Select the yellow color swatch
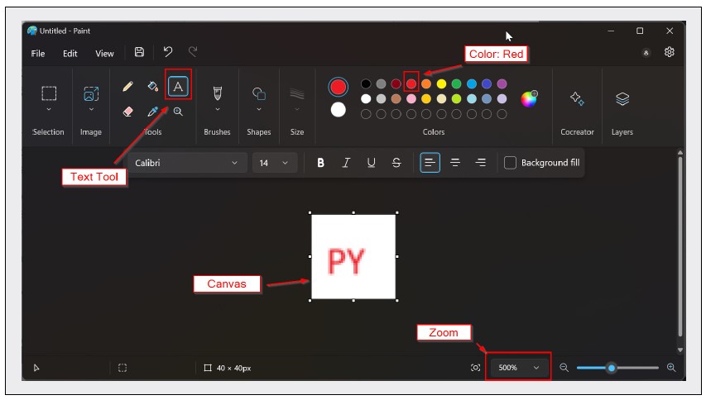 (x=441, y=84)
